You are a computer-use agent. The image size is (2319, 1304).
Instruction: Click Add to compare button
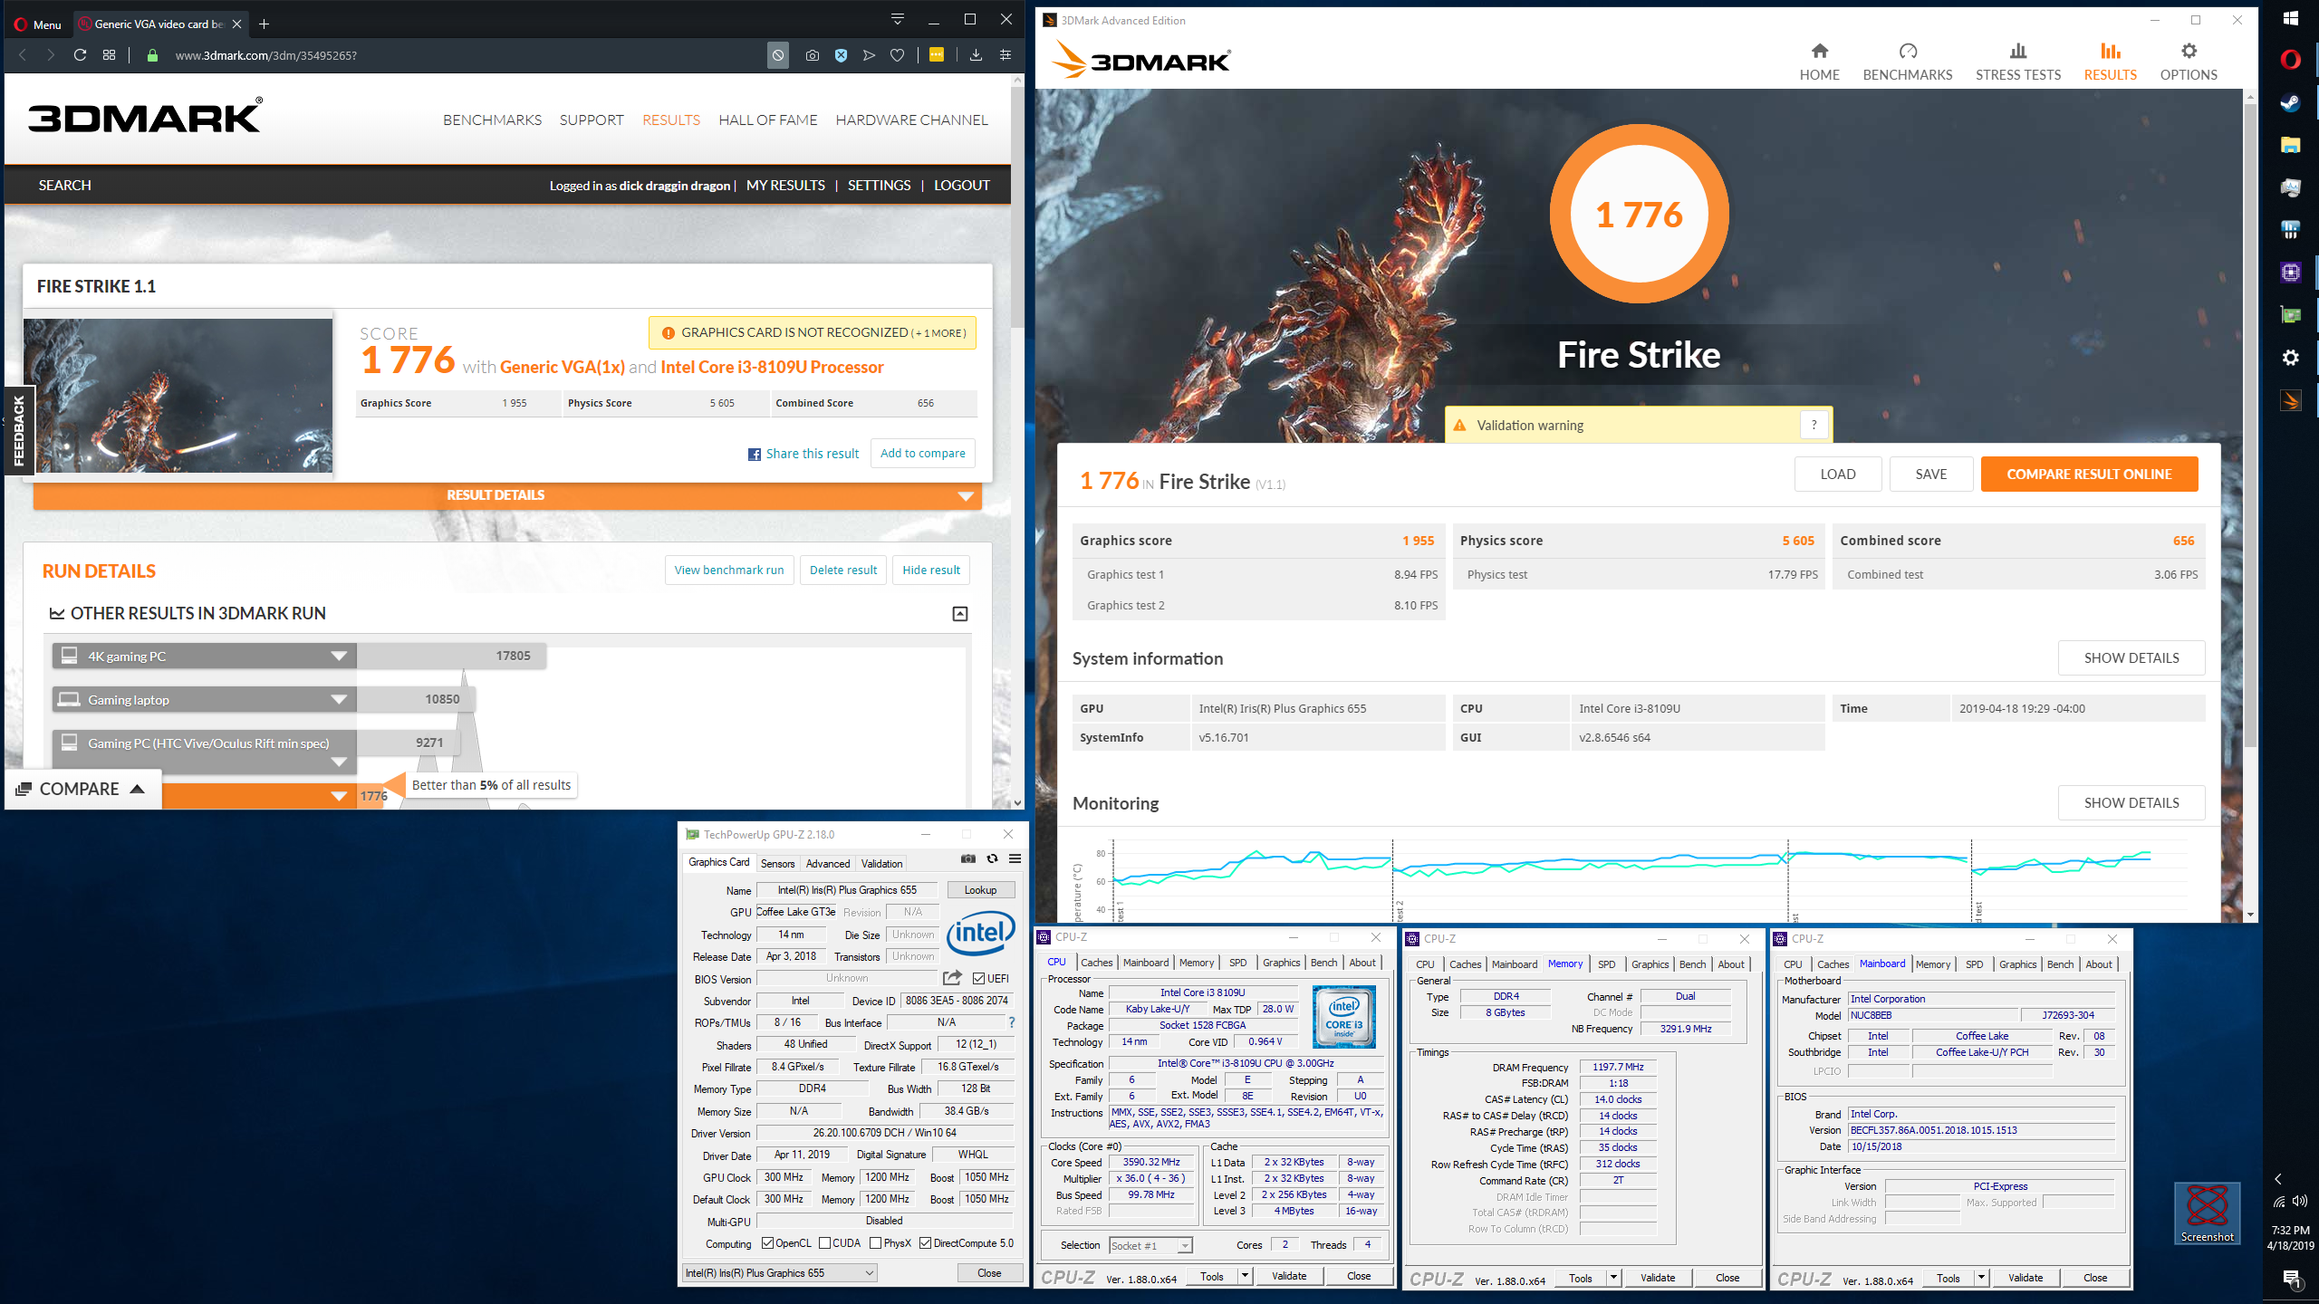pyautogui.click(x=922, y=454)
